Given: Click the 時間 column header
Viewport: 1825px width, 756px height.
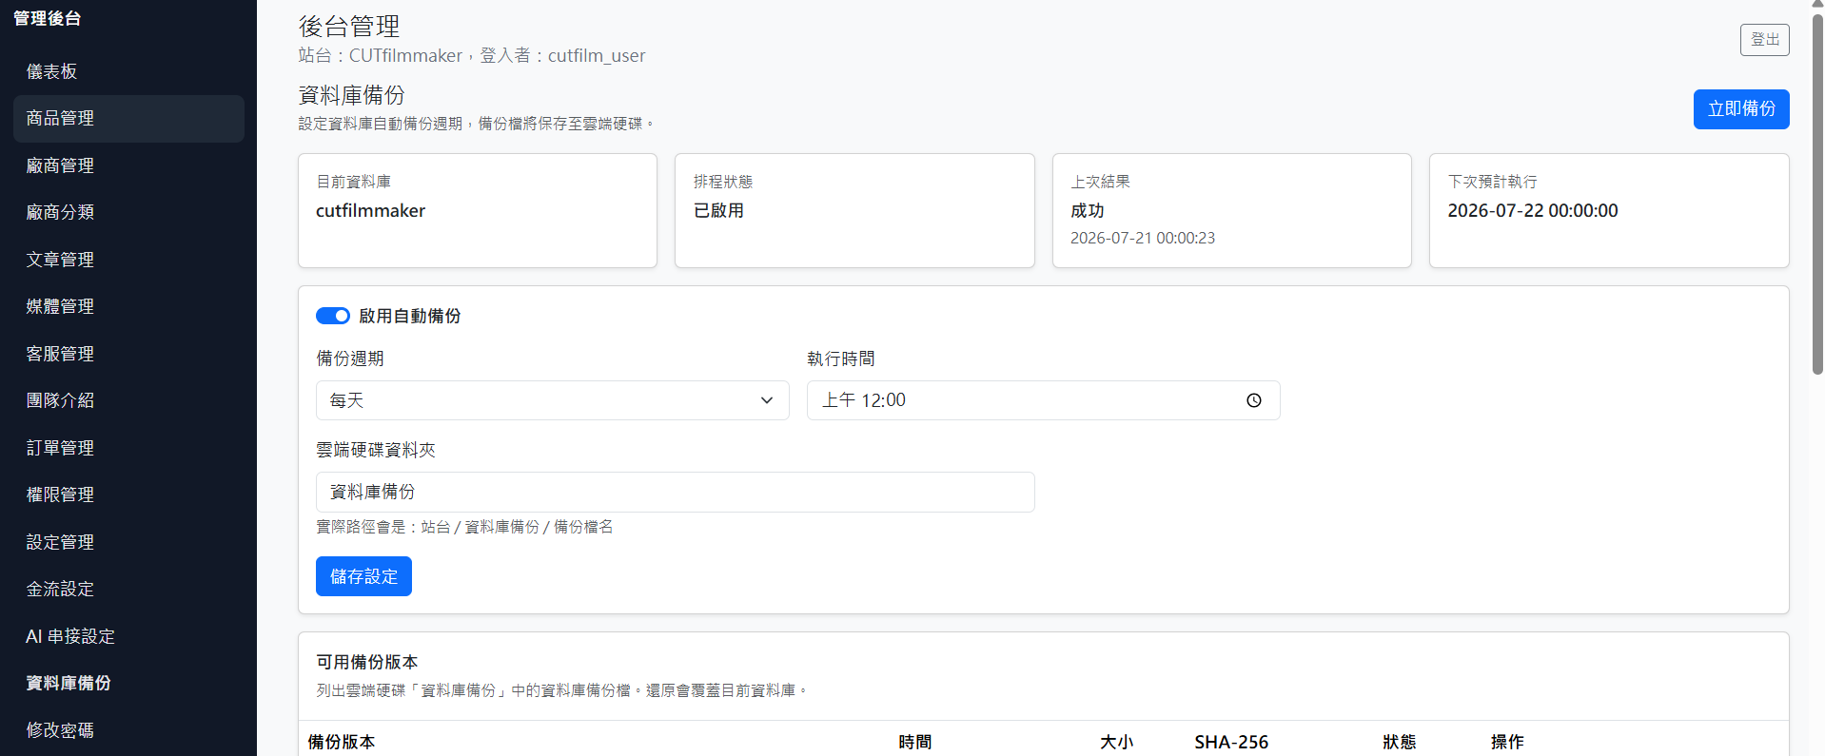Looking at the screenshot, I should pos(915,742).
